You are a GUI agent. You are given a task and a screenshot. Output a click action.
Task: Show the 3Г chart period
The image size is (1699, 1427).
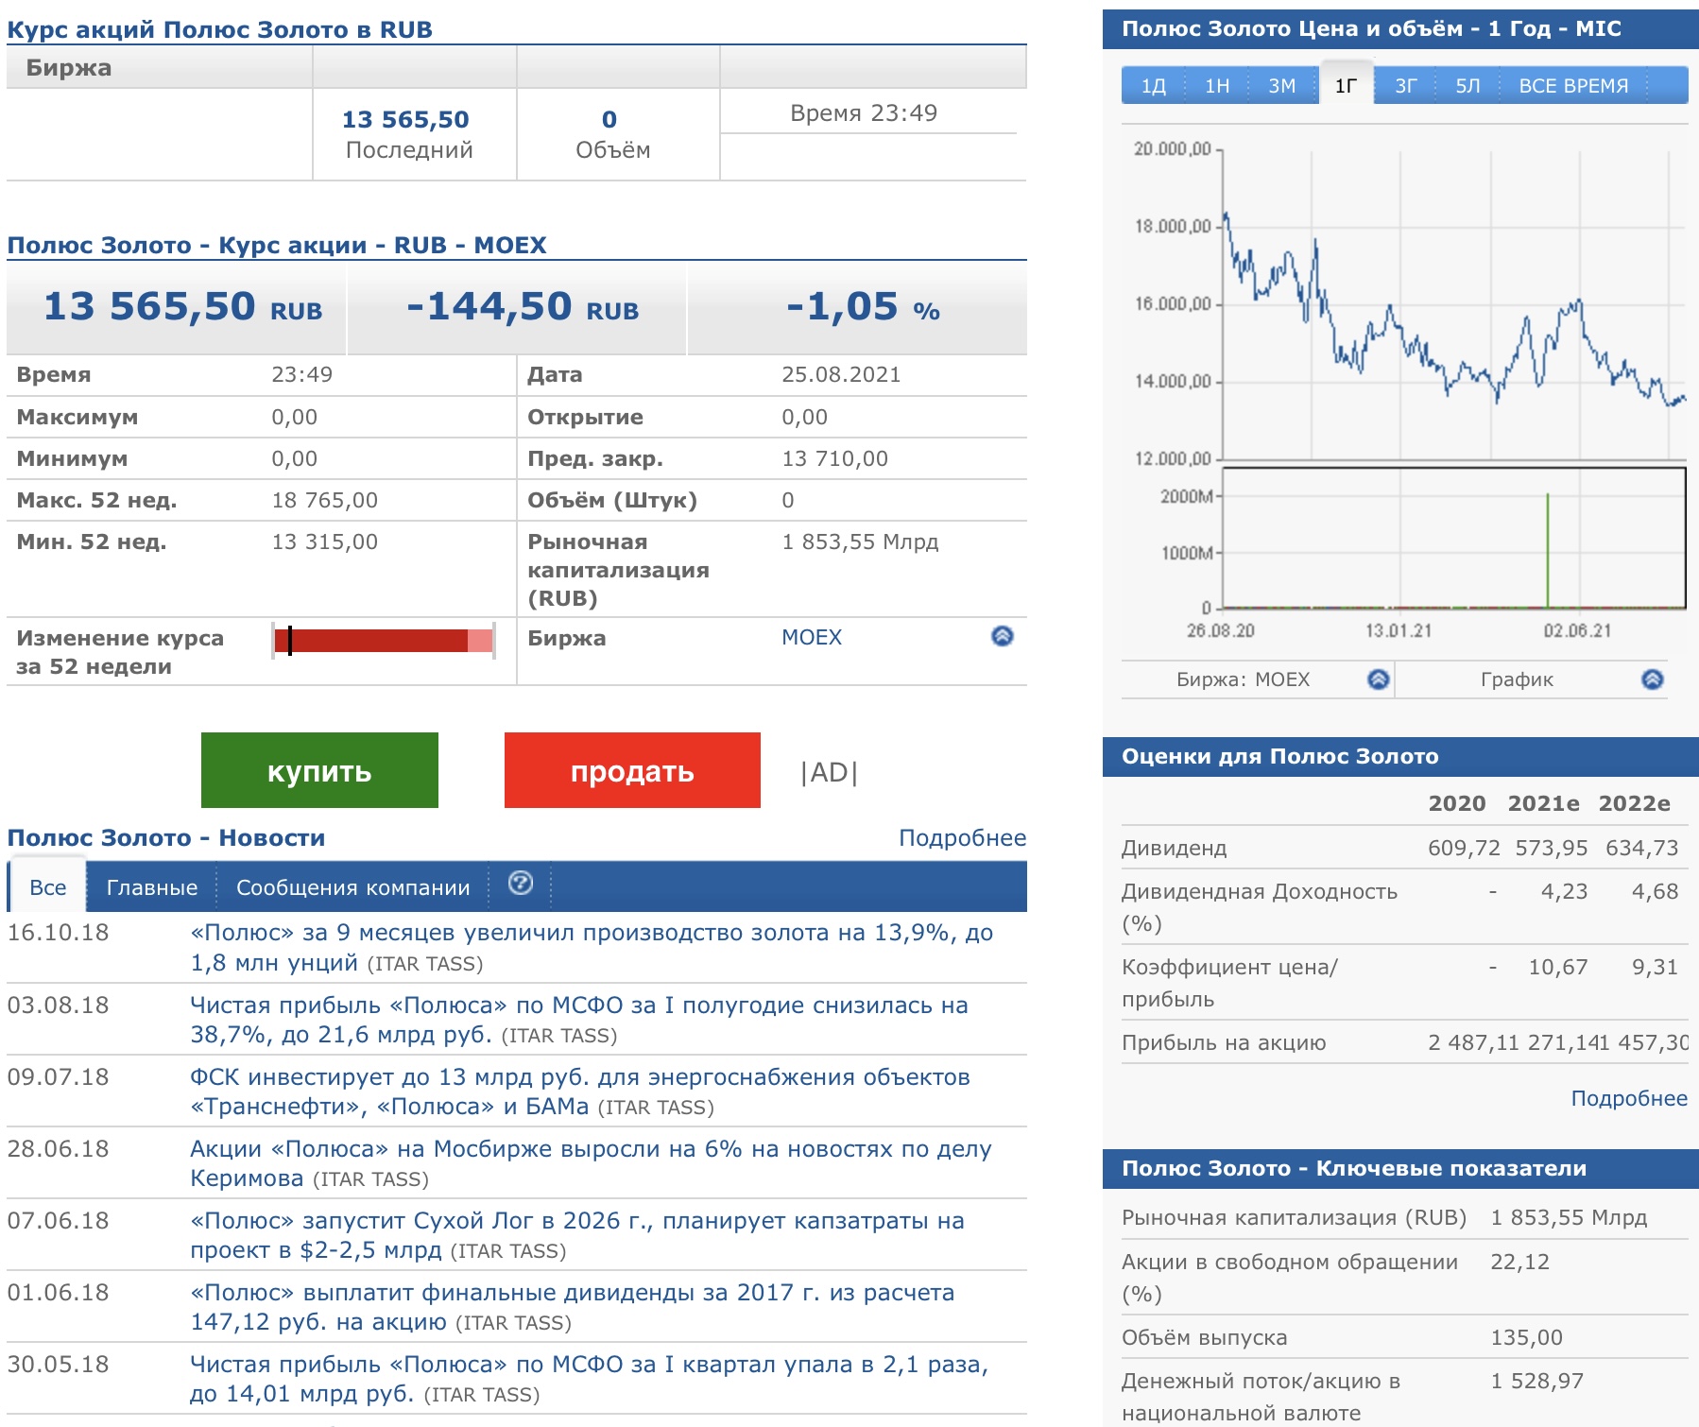[1405, 86]
